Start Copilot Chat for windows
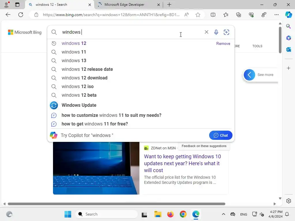295x221 pixels. click(x=221, y=135)
